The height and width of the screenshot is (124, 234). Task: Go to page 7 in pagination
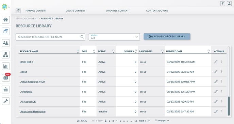(x=128, y=121)
